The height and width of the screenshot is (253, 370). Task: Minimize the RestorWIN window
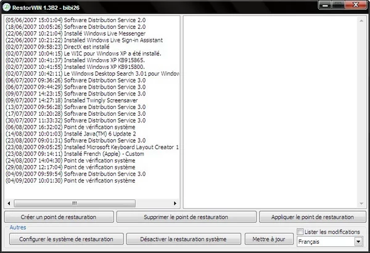pos(325,5)
